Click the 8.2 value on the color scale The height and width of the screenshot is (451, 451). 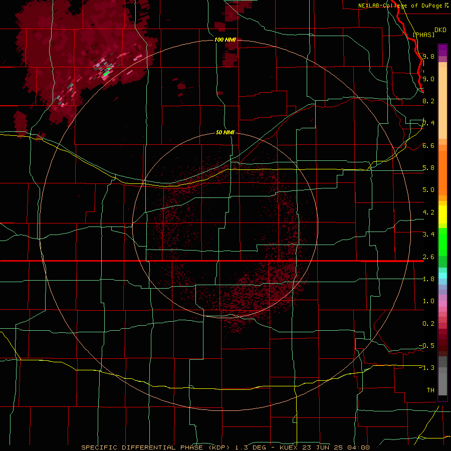click(428, 101)
